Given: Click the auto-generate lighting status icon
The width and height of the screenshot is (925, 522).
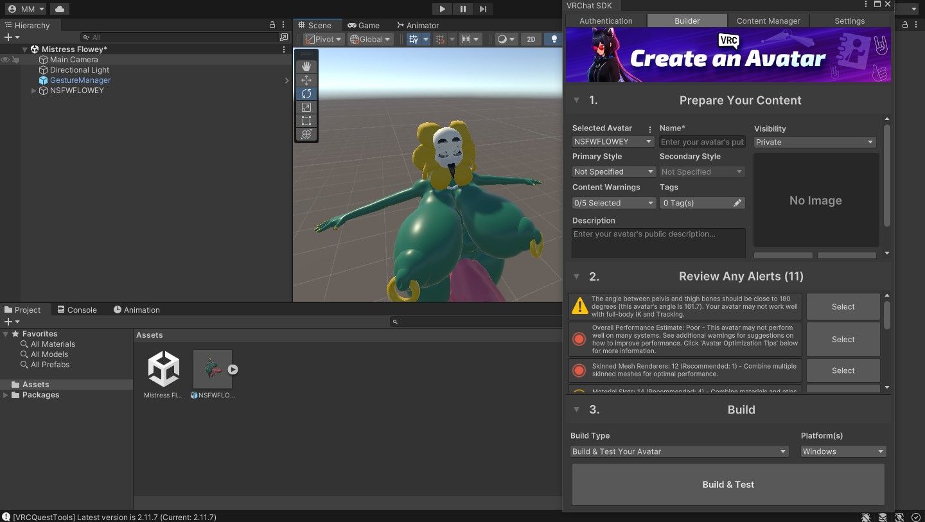Looking at the screenshot, I should 899,517.
